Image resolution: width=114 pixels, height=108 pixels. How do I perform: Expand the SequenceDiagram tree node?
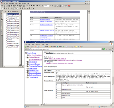point(26,64)
